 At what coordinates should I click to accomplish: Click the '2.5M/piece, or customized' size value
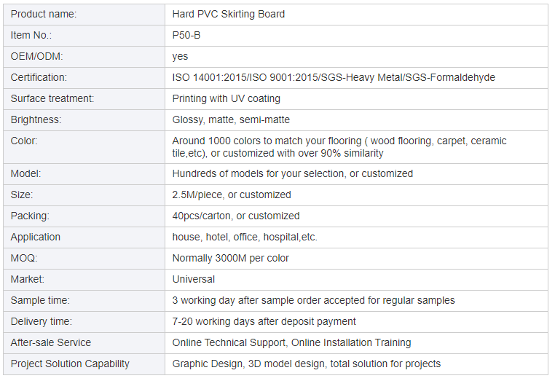[232, 195]
